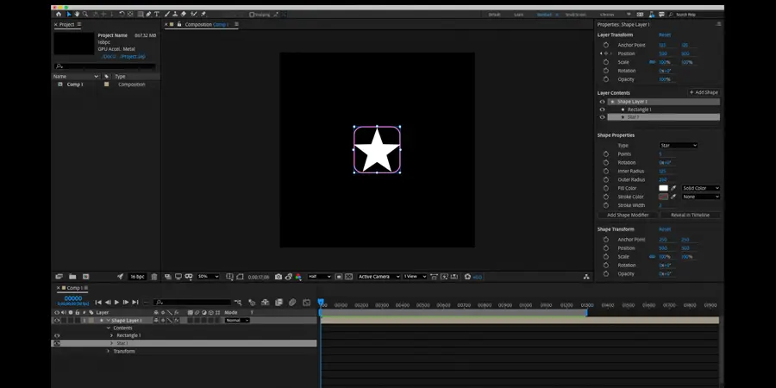This screenshot has width=776, height=388.
Task: Open the Comp 1 timeline tab
Action: 75,288
